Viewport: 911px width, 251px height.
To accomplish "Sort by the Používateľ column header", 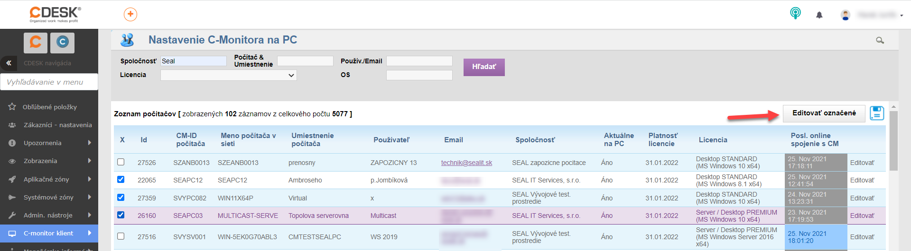I will click(391, 140).
